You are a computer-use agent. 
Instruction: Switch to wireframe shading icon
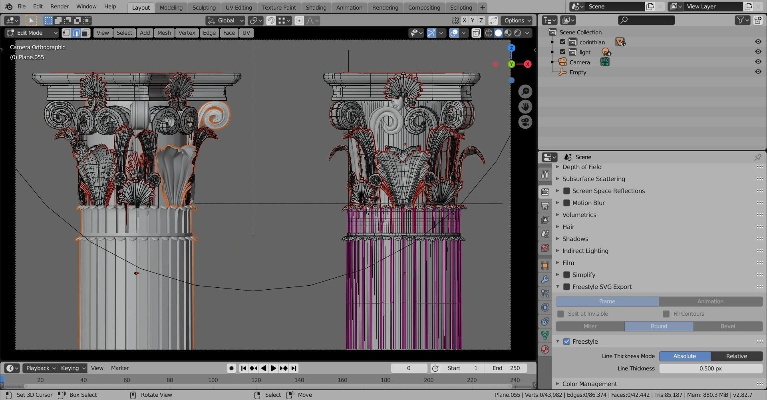point(489,33)
